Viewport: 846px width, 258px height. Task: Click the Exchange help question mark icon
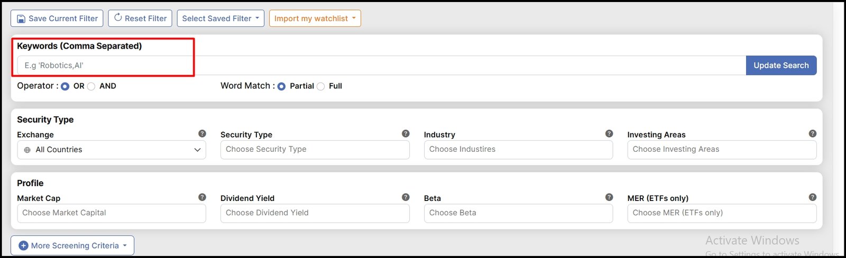(202, 134)
